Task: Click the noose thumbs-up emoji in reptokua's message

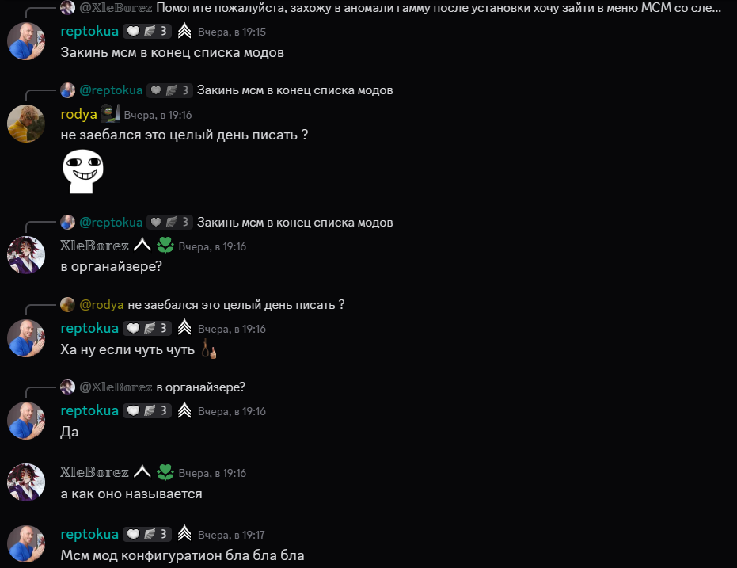Action: [x=209, y=349]
